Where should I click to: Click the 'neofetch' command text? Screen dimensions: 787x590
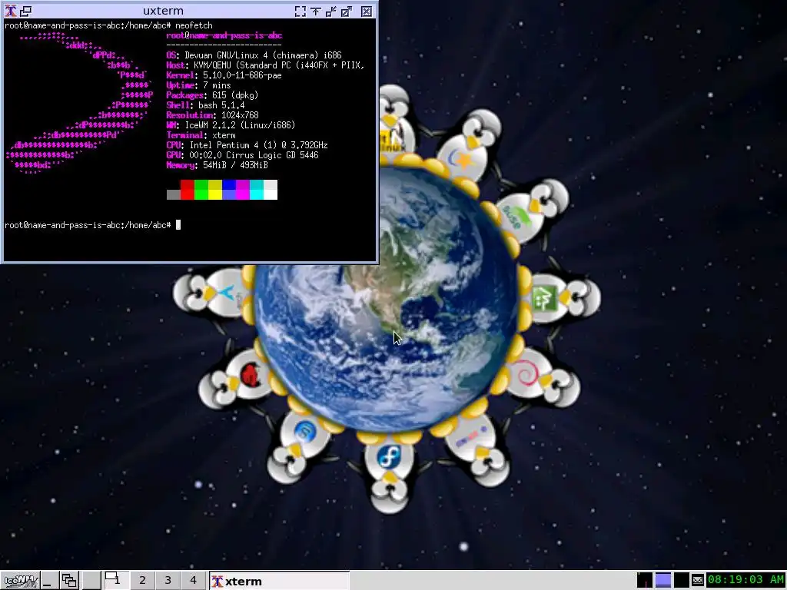tap(194, 25)
